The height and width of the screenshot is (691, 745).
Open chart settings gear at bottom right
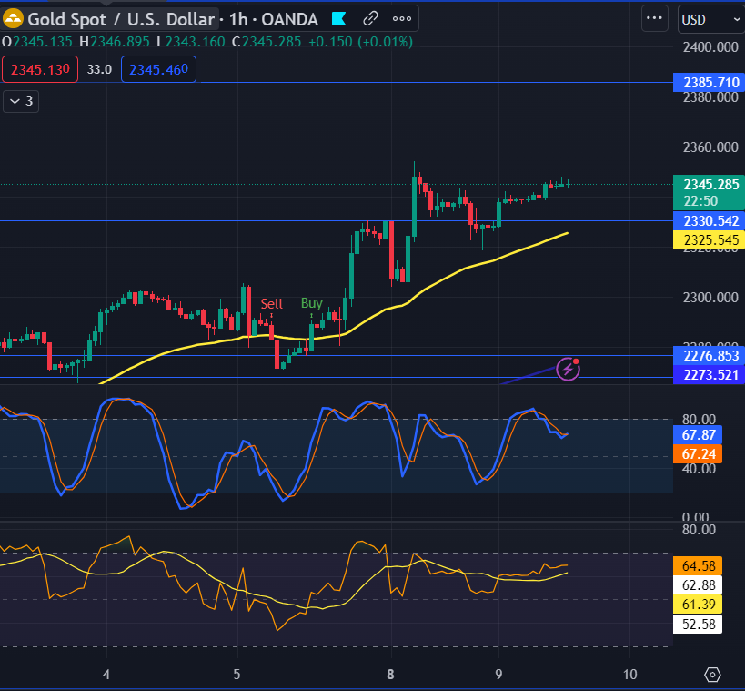(712, 675)
